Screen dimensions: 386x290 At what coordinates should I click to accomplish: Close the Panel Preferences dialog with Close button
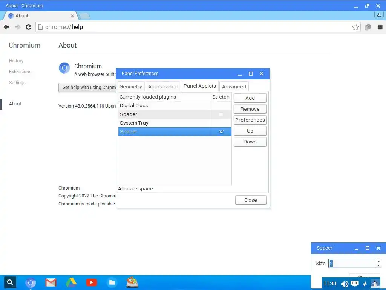[251, 200]
